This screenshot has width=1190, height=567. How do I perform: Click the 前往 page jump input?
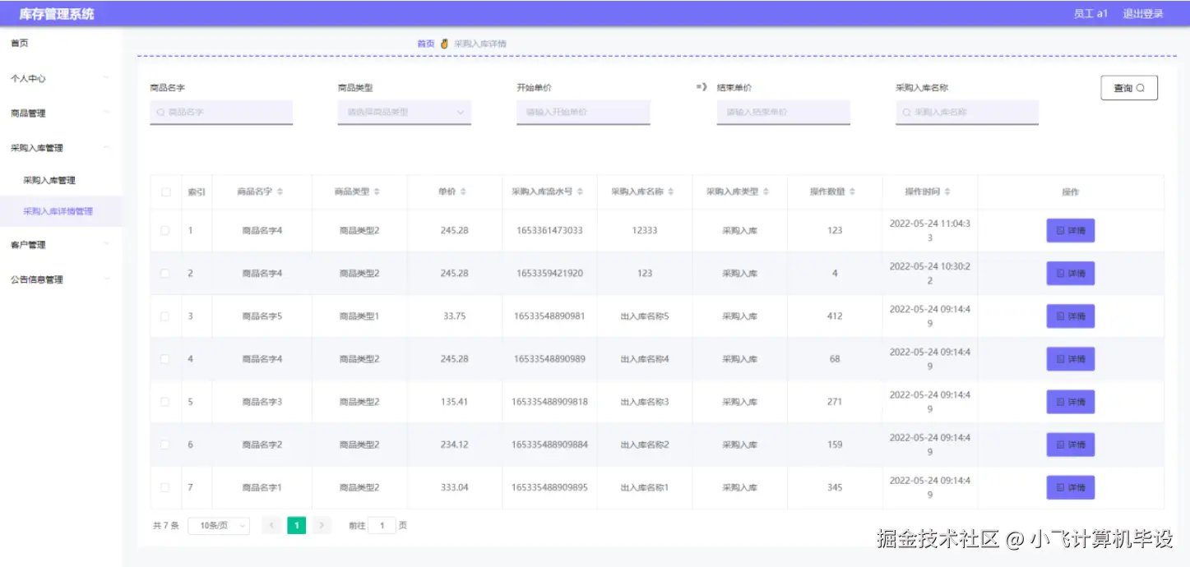[382, 525]
